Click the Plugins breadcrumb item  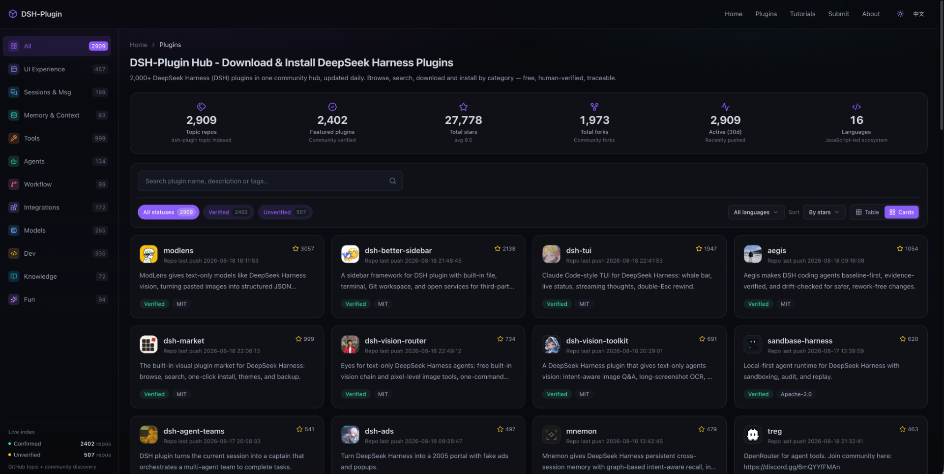click(x=170, y=45)
